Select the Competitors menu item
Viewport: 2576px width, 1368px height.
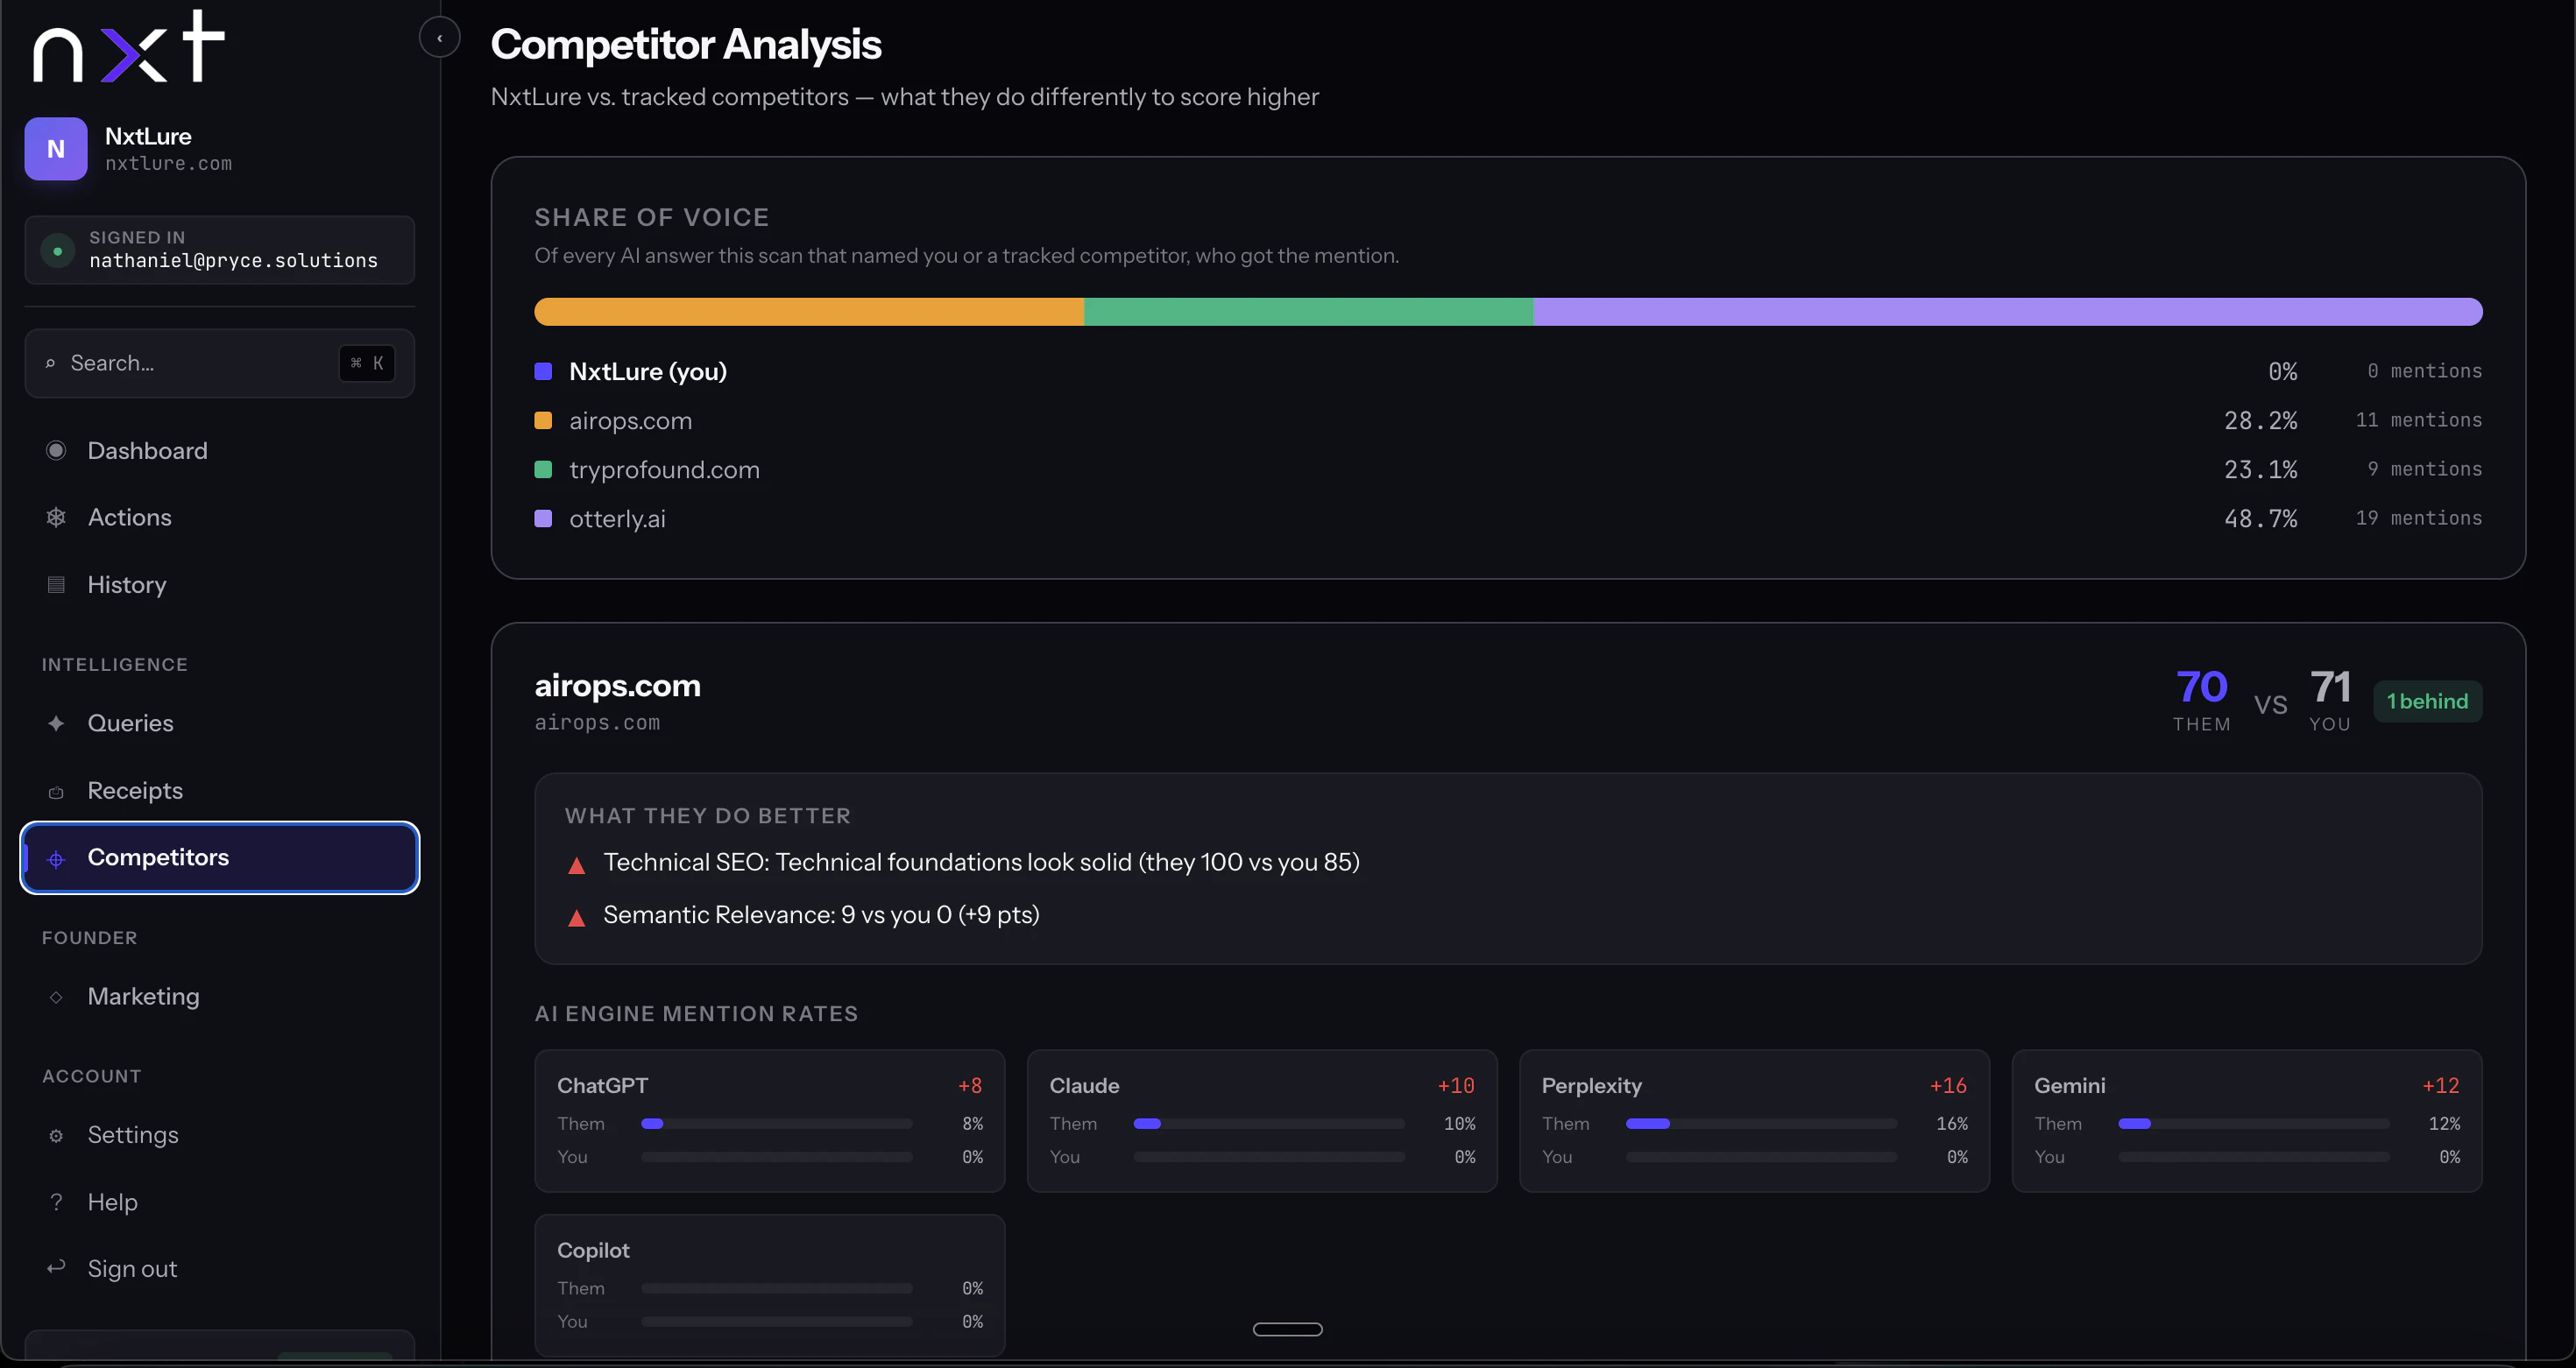[219, 857]
